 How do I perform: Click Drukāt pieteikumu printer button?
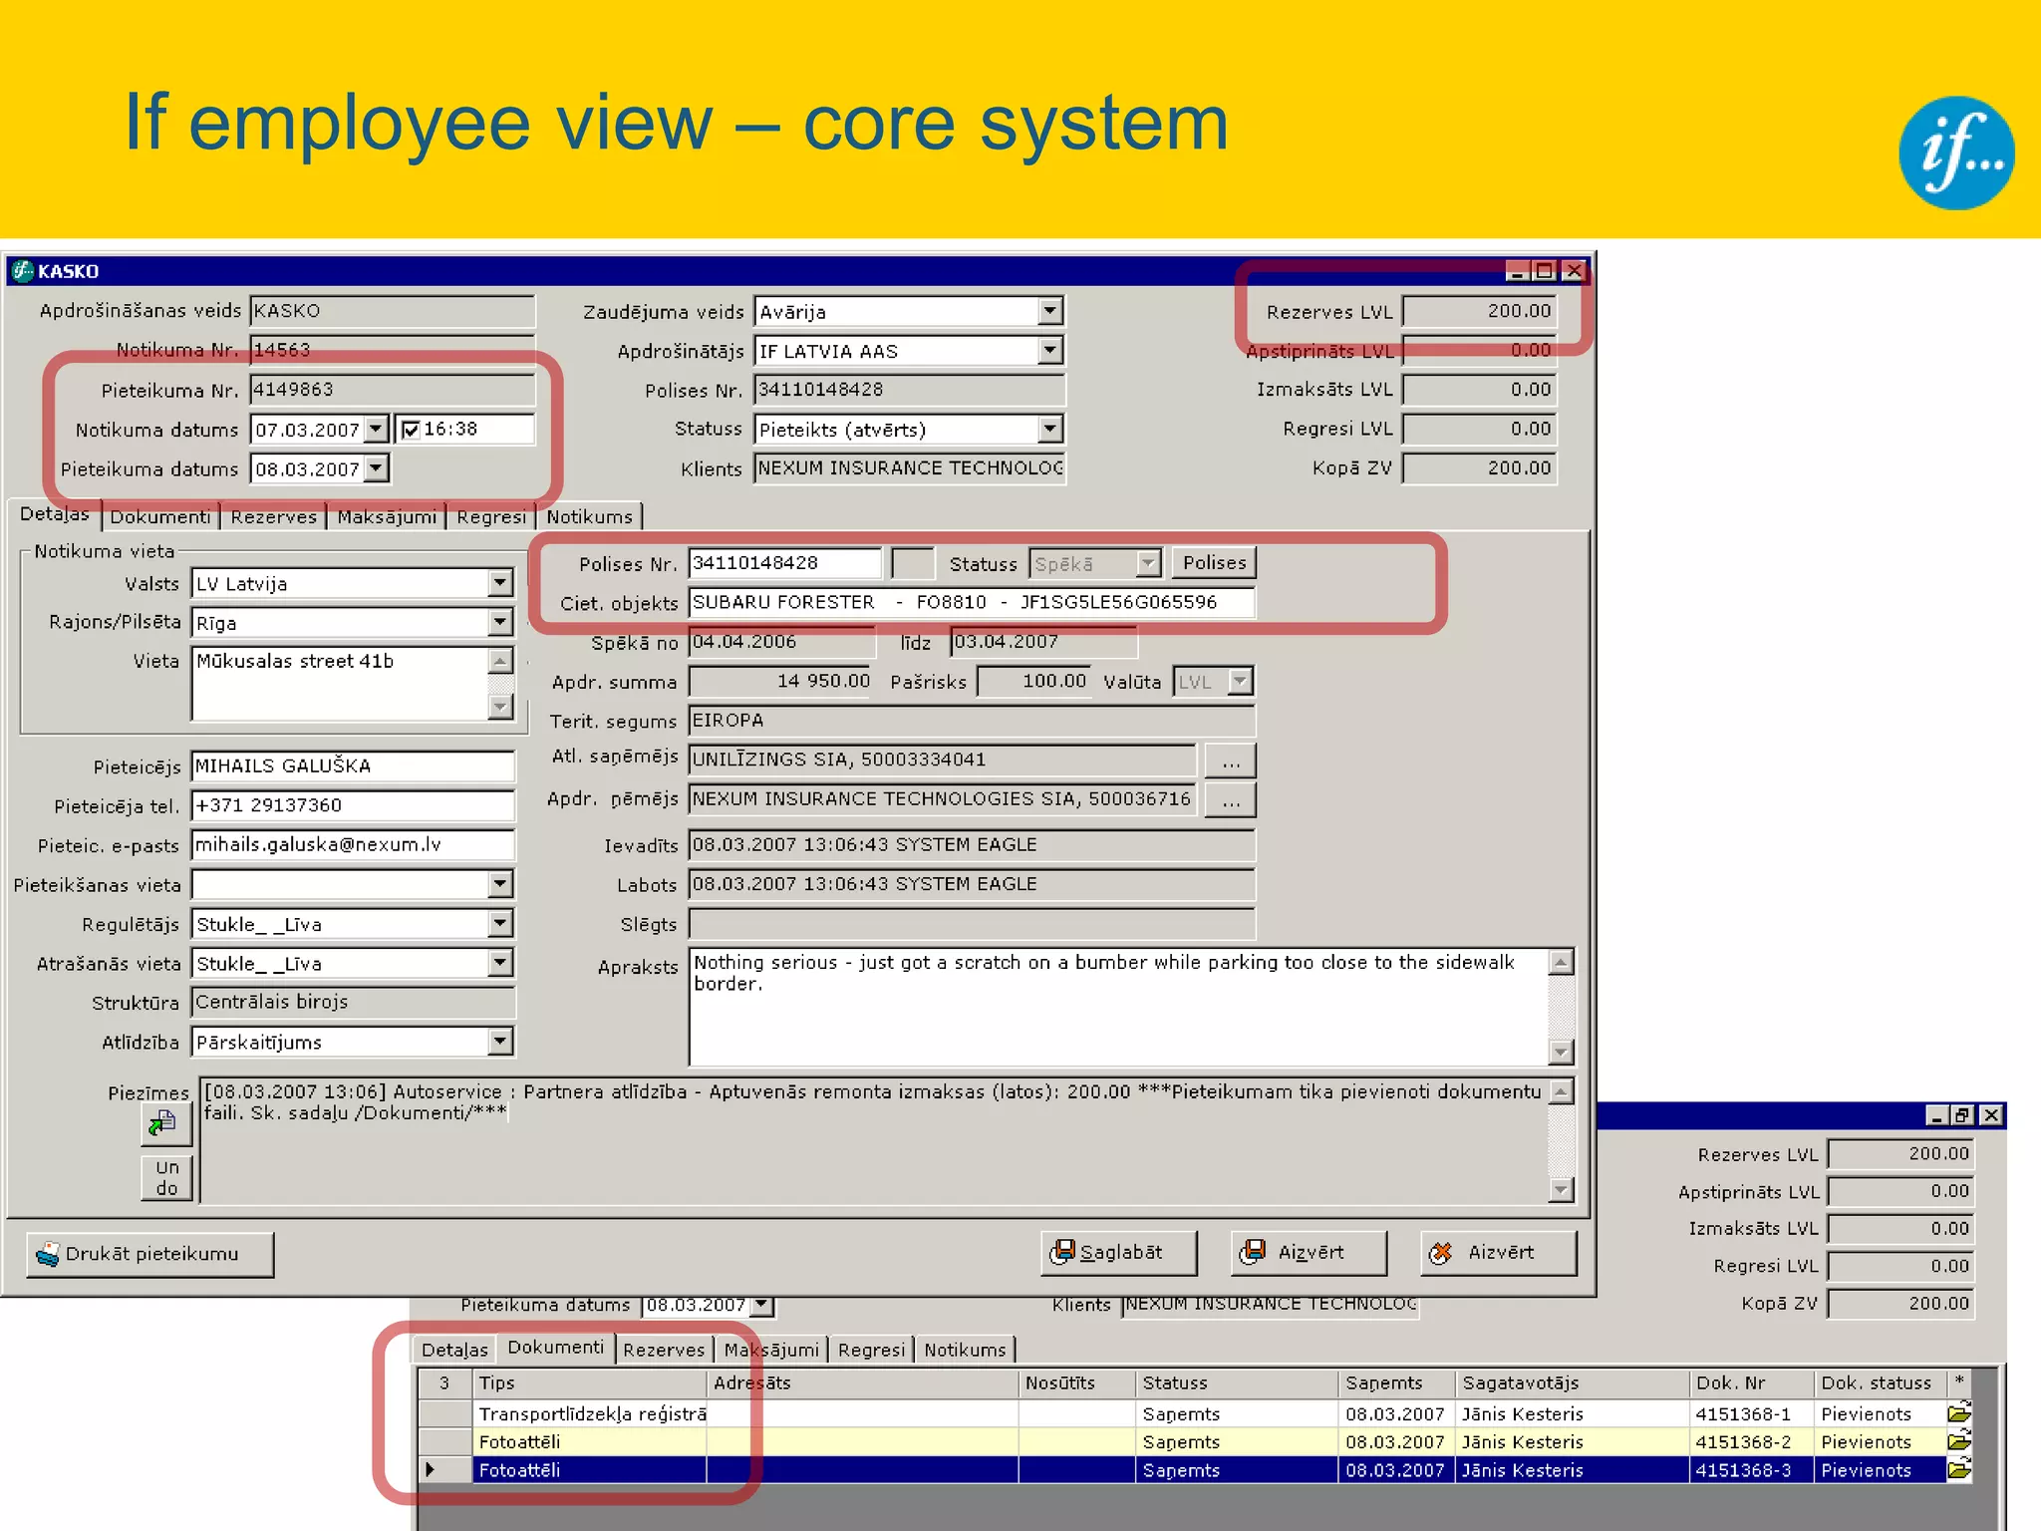(149, 1254)
